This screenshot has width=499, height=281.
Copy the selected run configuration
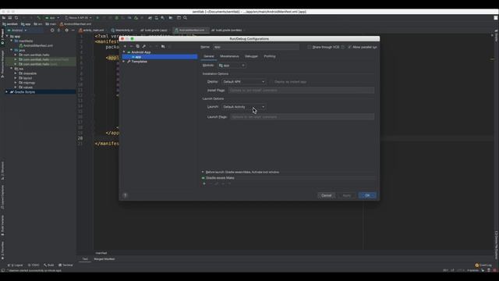coord(137,47)
